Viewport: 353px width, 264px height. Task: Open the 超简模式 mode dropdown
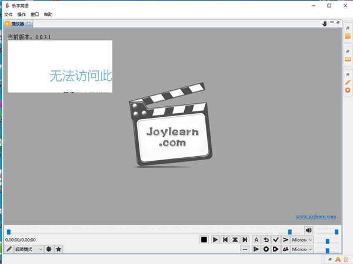click(x=29, y=249)
